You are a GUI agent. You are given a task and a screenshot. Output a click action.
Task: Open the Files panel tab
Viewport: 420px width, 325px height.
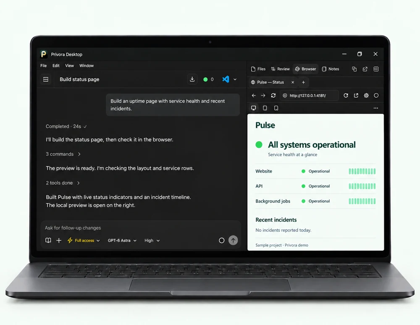258,69
